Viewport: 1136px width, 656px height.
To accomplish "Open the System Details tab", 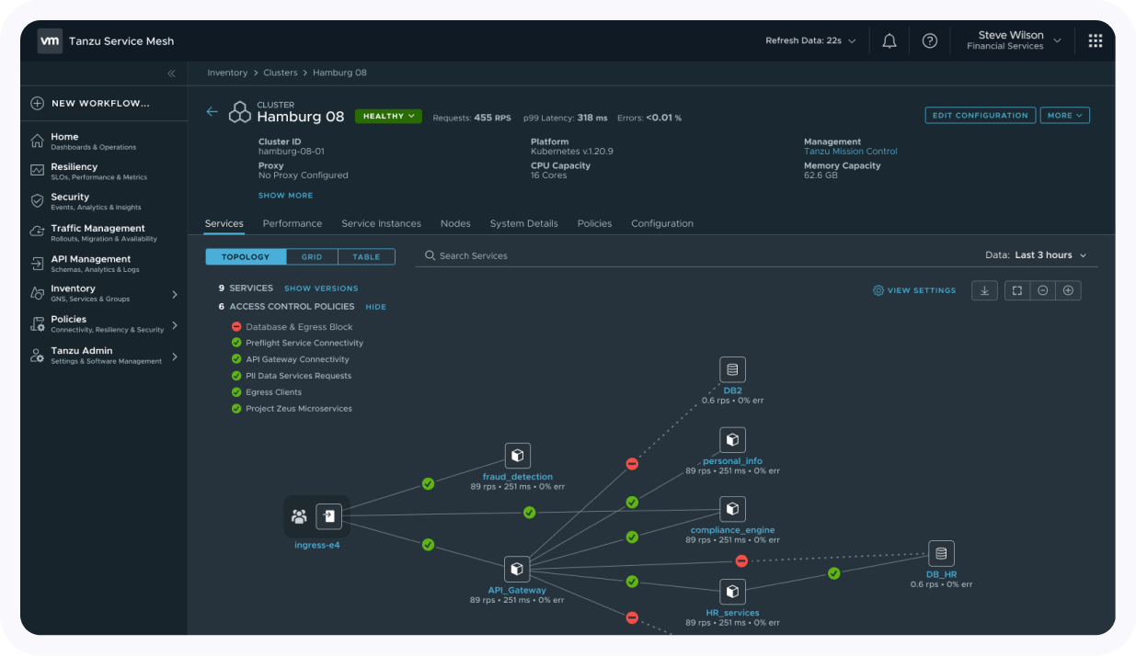I will click(523, 224).
